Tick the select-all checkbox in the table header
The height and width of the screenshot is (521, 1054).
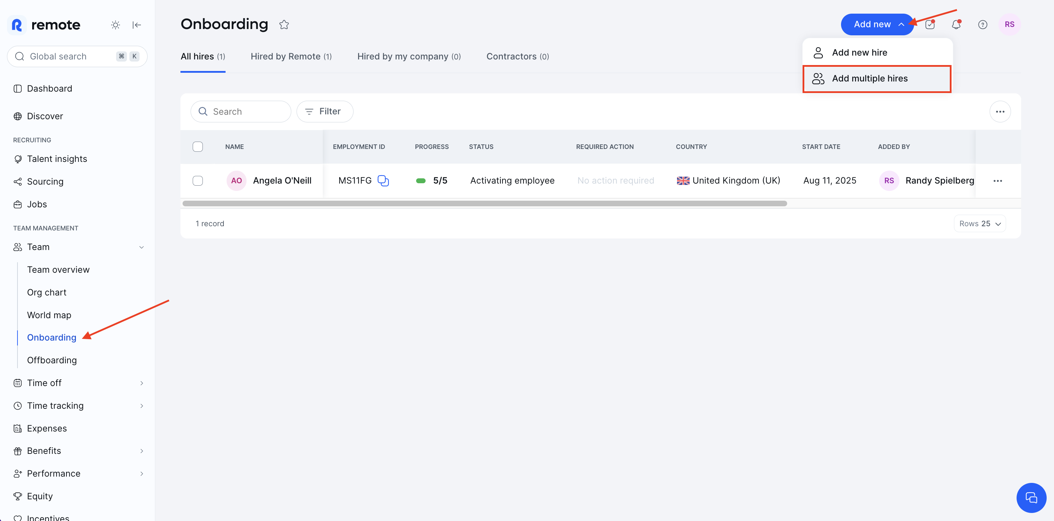click(198, 147)
